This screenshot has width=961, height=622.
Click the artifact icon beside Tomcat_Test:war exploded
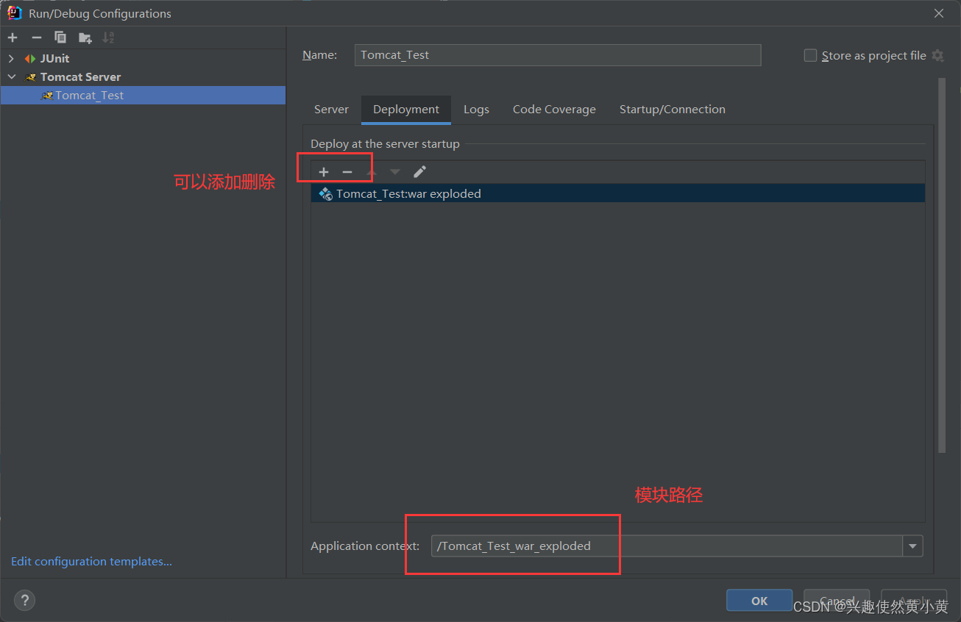[325, 193]
